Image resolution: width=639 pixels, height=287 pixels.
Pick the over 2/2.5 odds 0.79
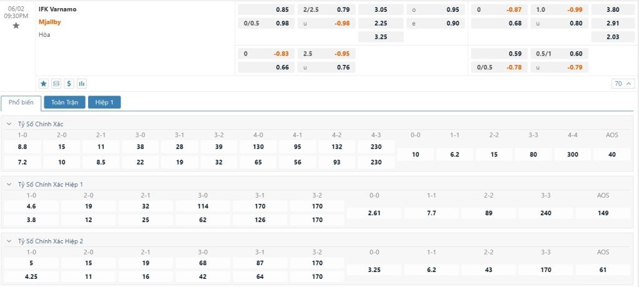[343, 10]
